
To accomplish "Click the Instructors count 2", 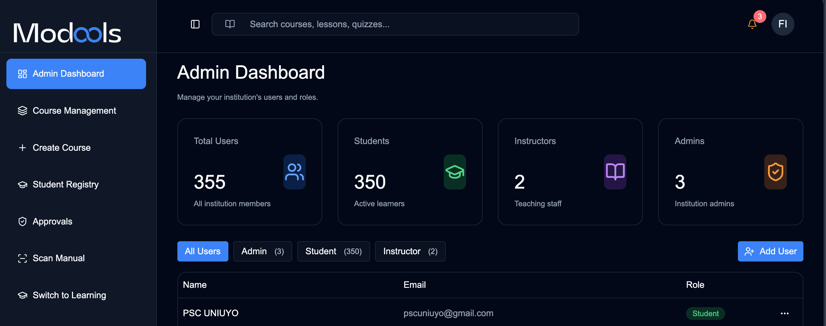I will point(519,182).
